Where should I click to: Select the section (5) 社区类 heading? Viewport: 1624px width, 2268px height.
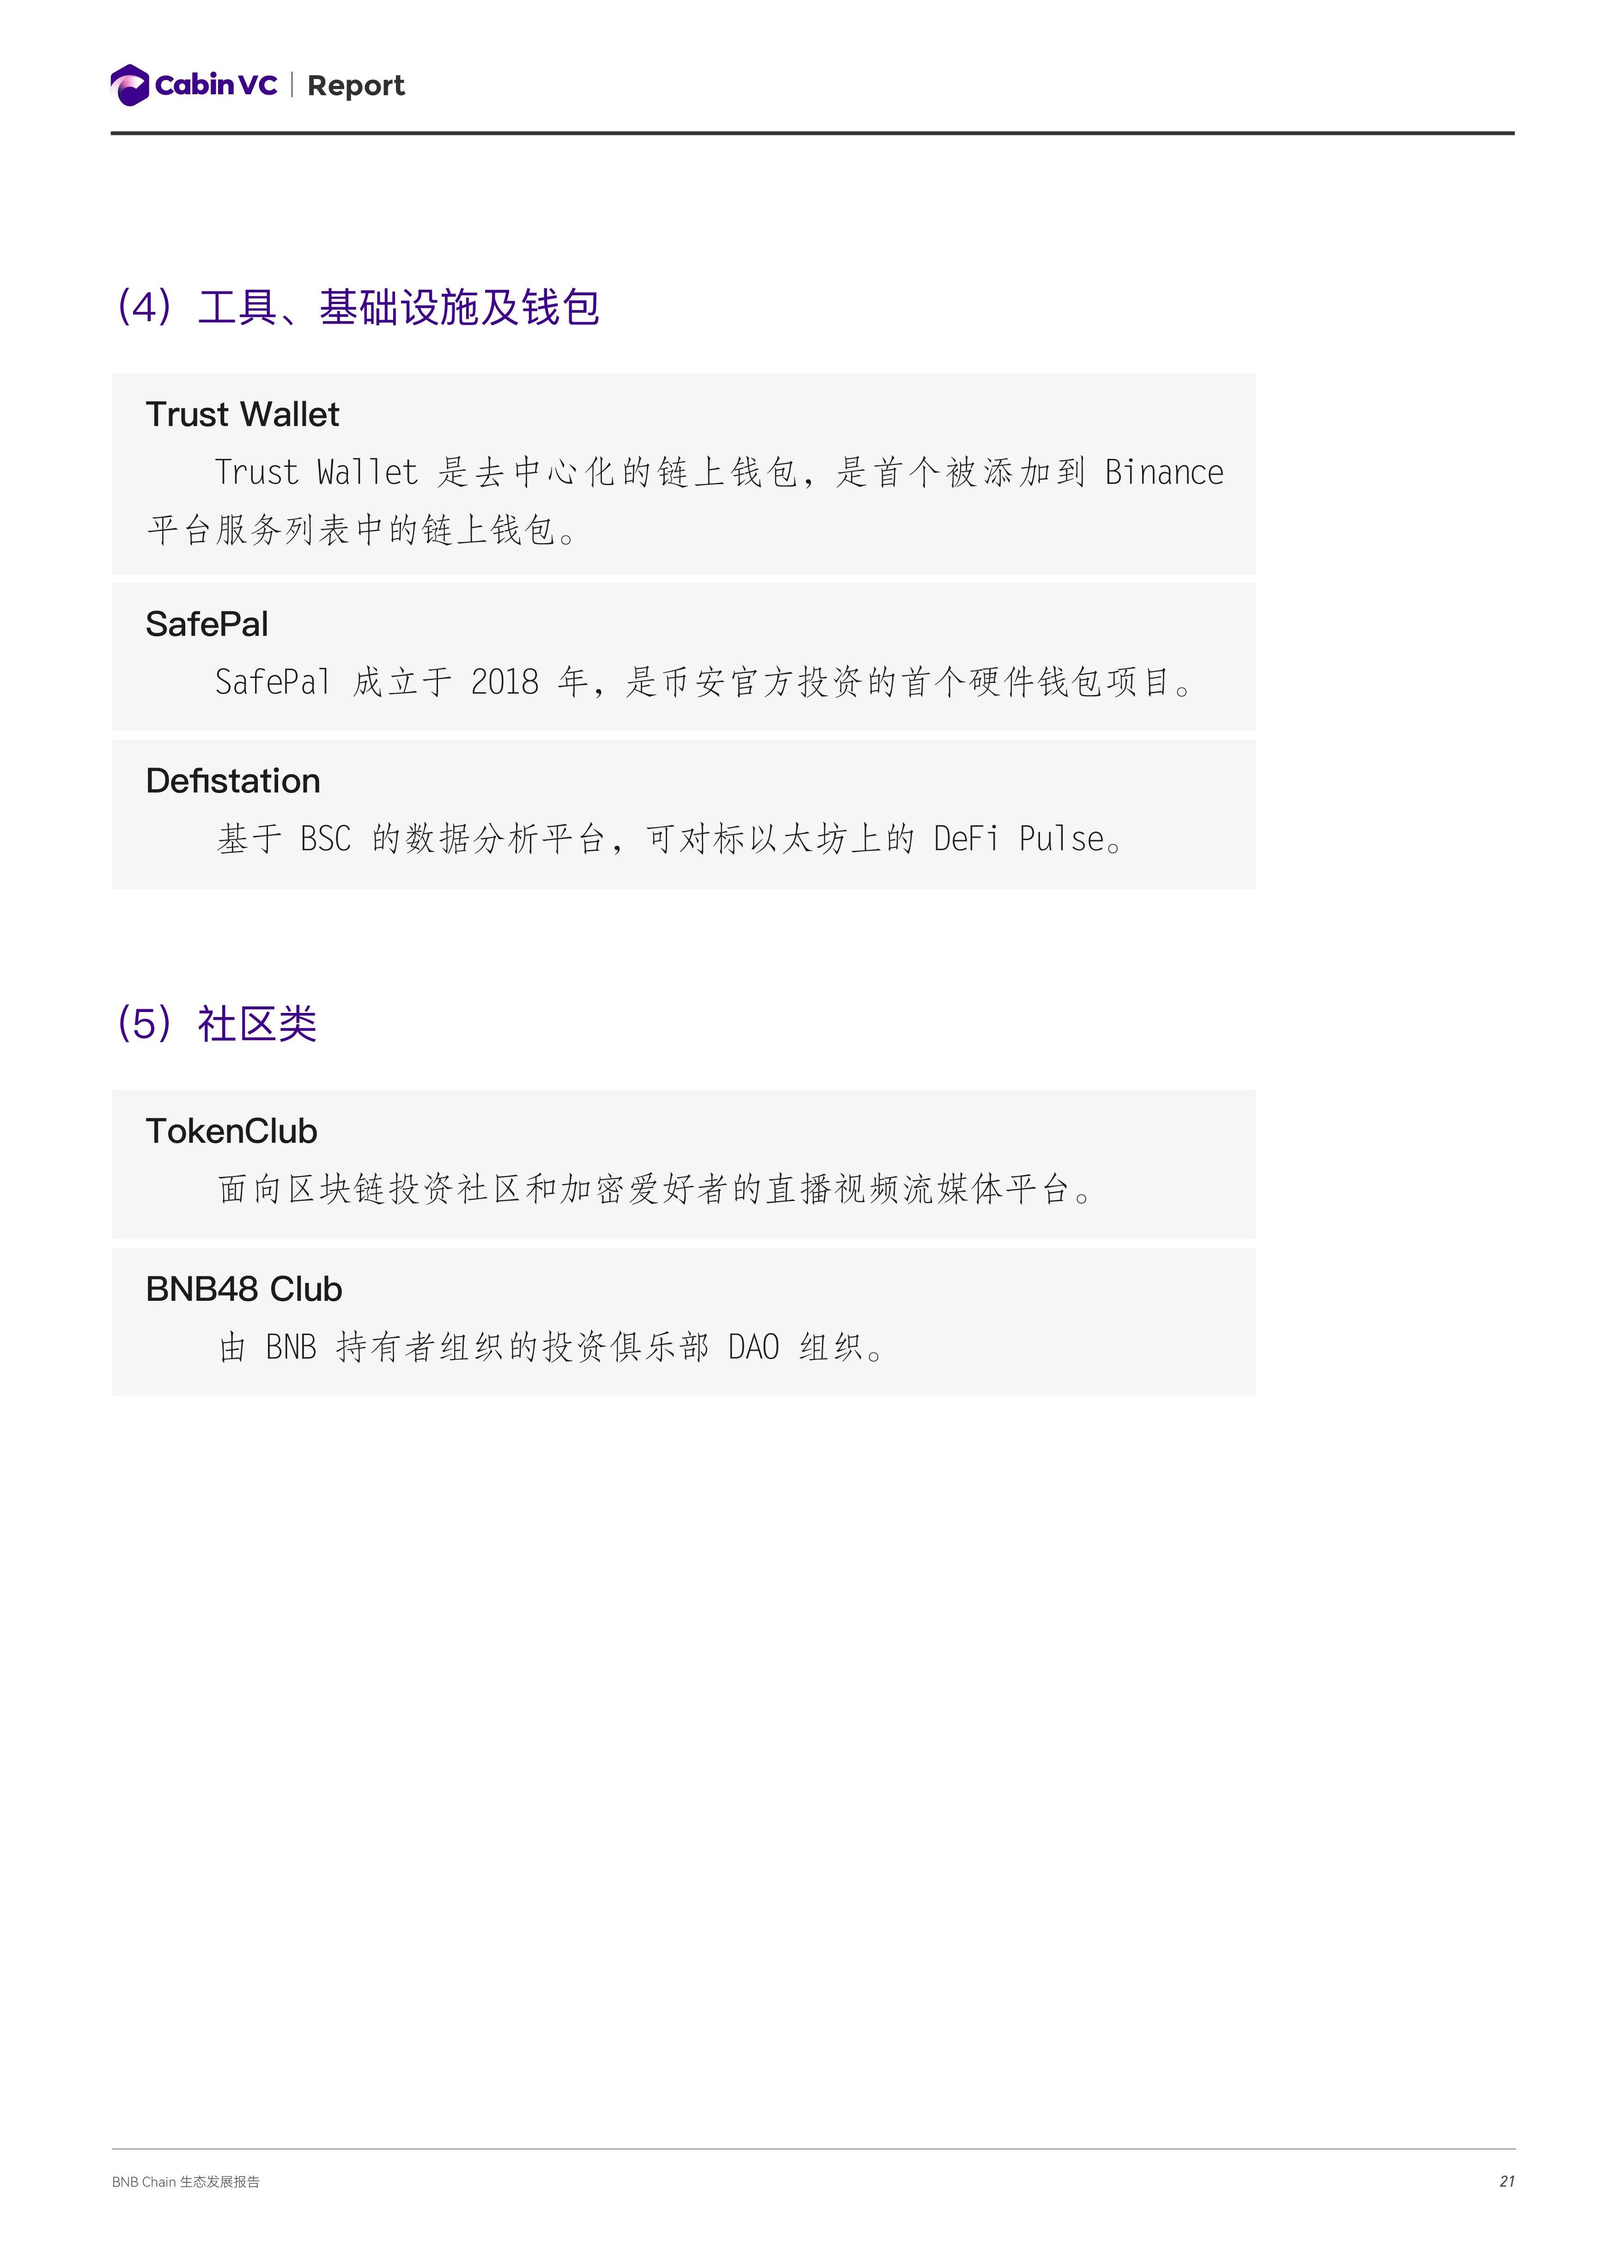217,1024
